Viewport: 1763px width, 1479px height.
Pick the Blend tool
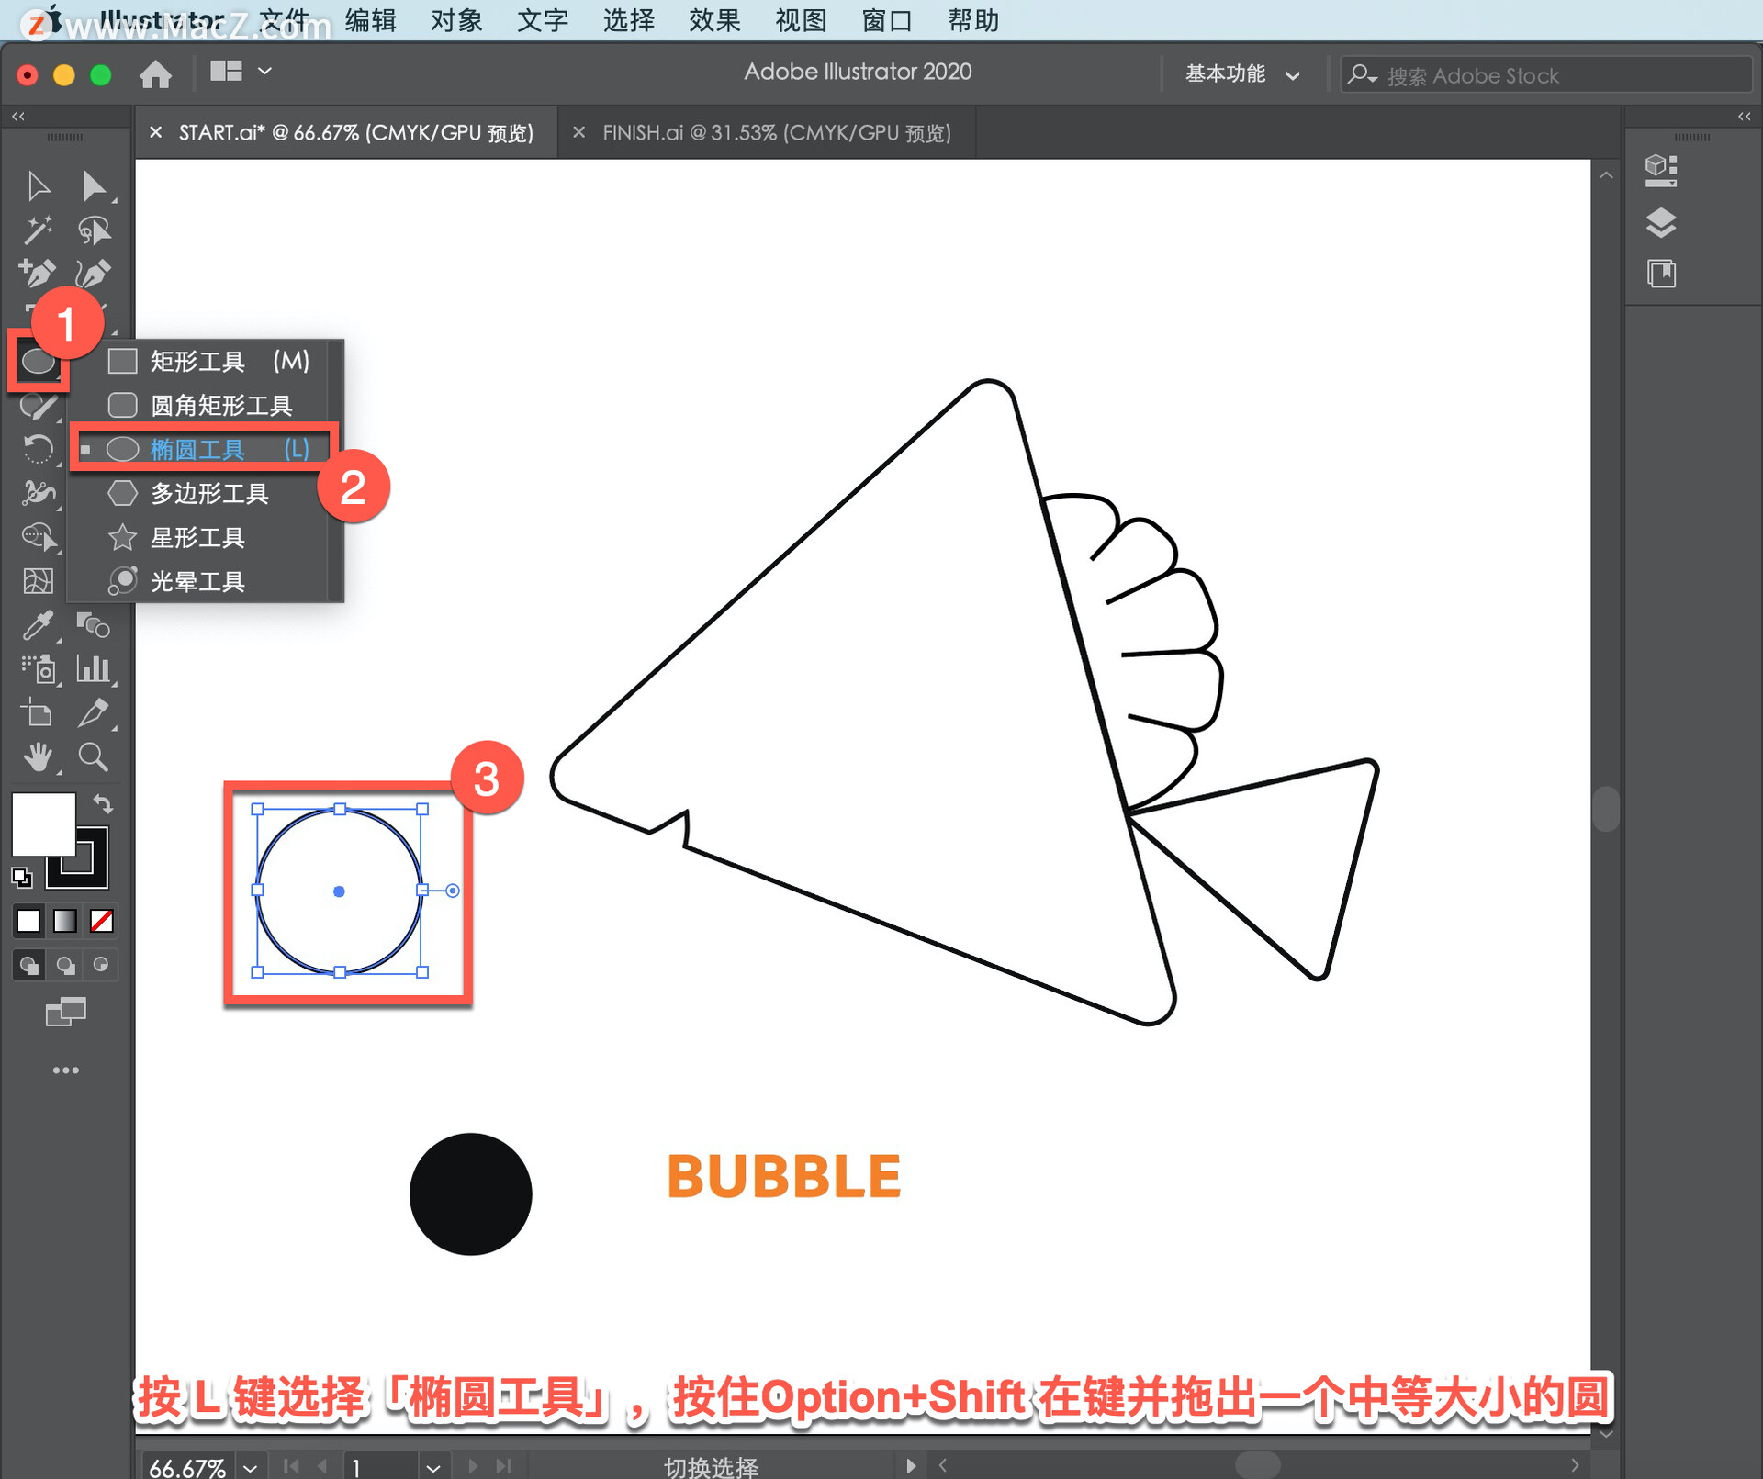tap(94, 625)
